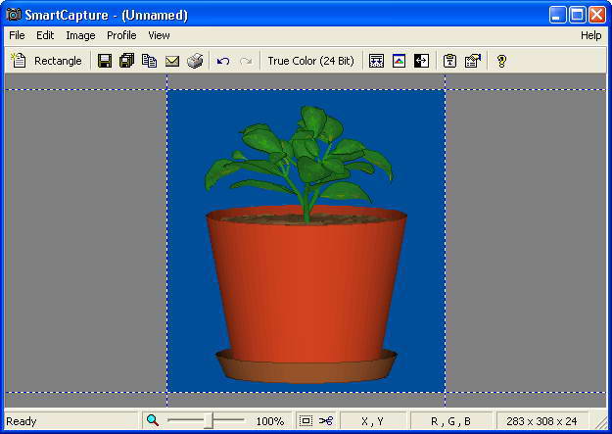
Task: Print the captured image
Action: (195, 61)
